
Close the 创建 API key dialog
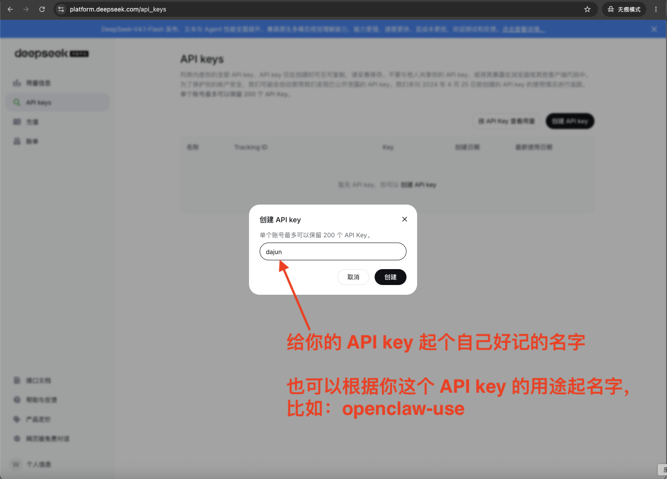tap(405, 219)
